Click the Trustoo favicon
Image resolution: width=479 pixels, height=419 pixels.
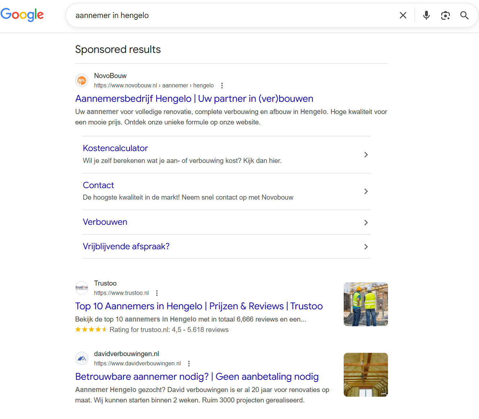point(82,288)
